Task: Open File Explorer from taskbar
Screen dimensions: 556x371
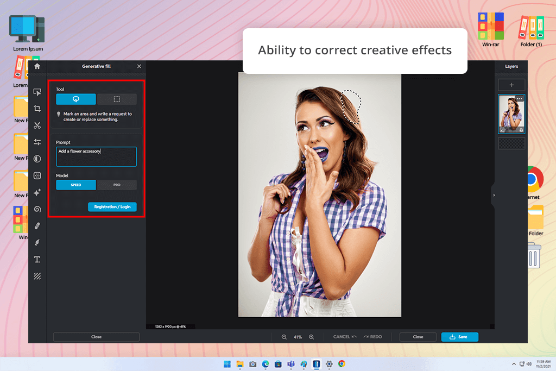Action: click(240, 364)
